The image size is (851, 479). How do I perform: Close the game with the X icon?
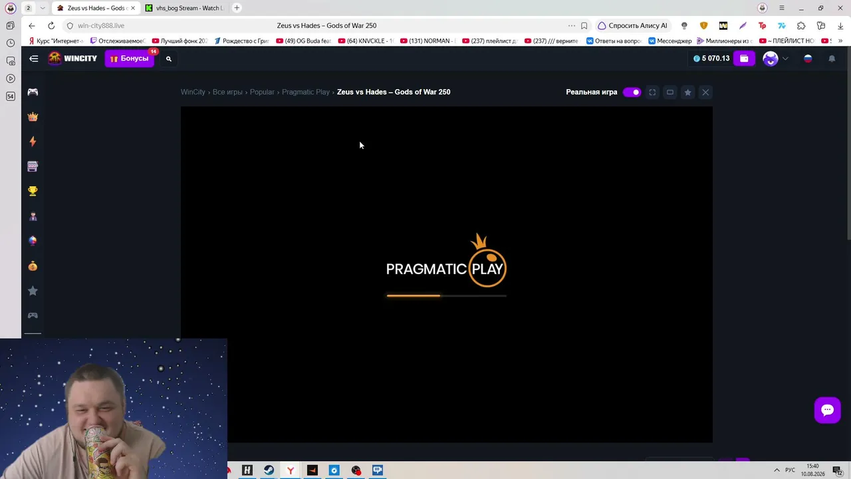(705, 92)
